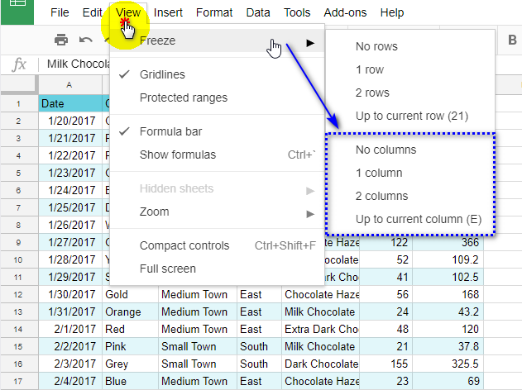Expand the Zoom submenu

pyautogui.click(x=217, y=212)
